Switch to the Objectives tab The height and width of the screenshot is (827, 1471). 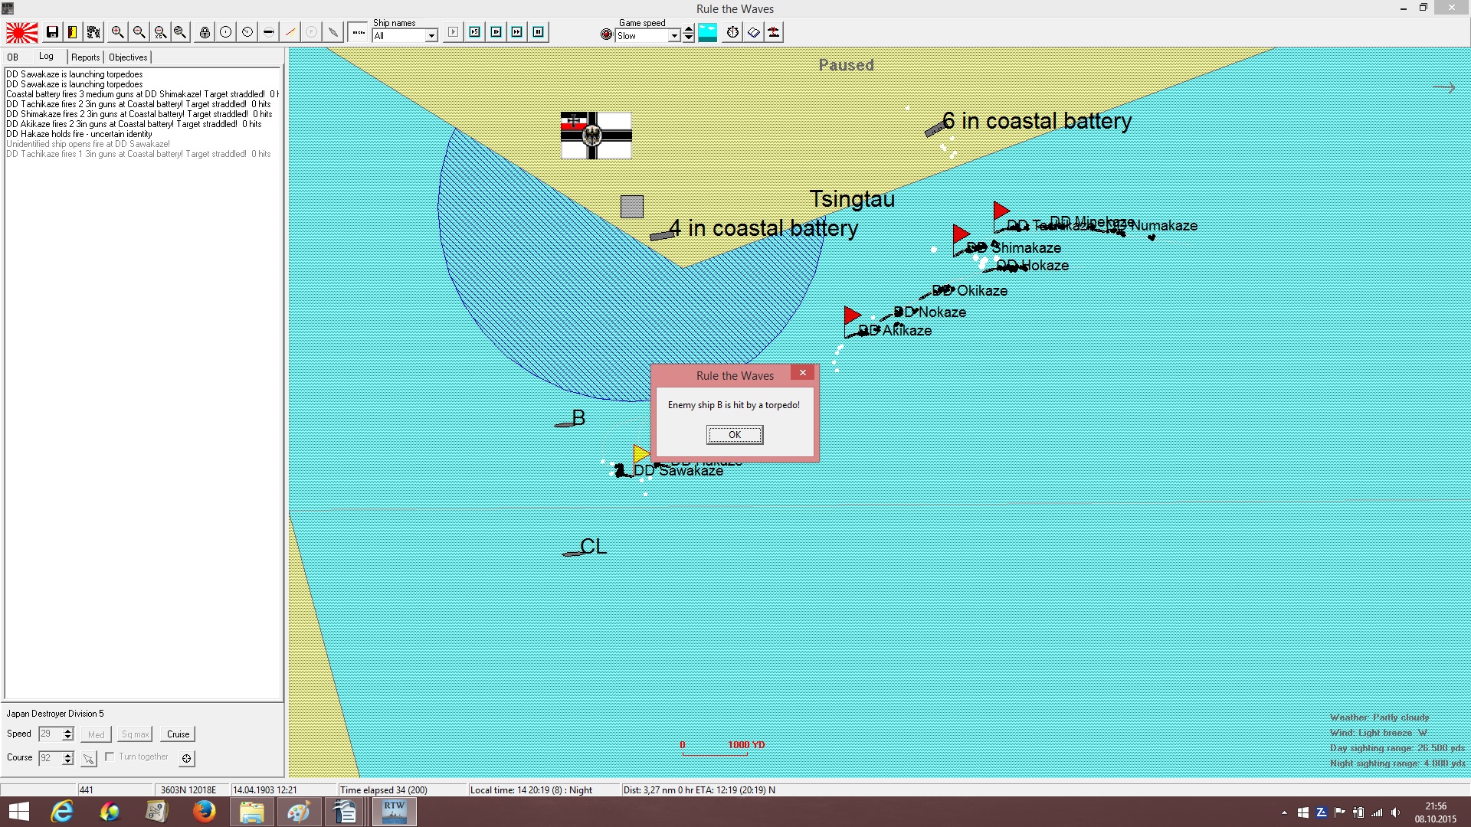128,57
